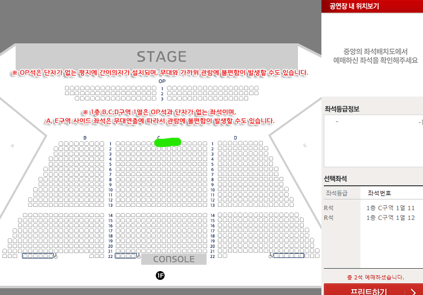This screenshot has width=423, height=295.
Task: Select the section A side area
Action: tap(12, 146)
